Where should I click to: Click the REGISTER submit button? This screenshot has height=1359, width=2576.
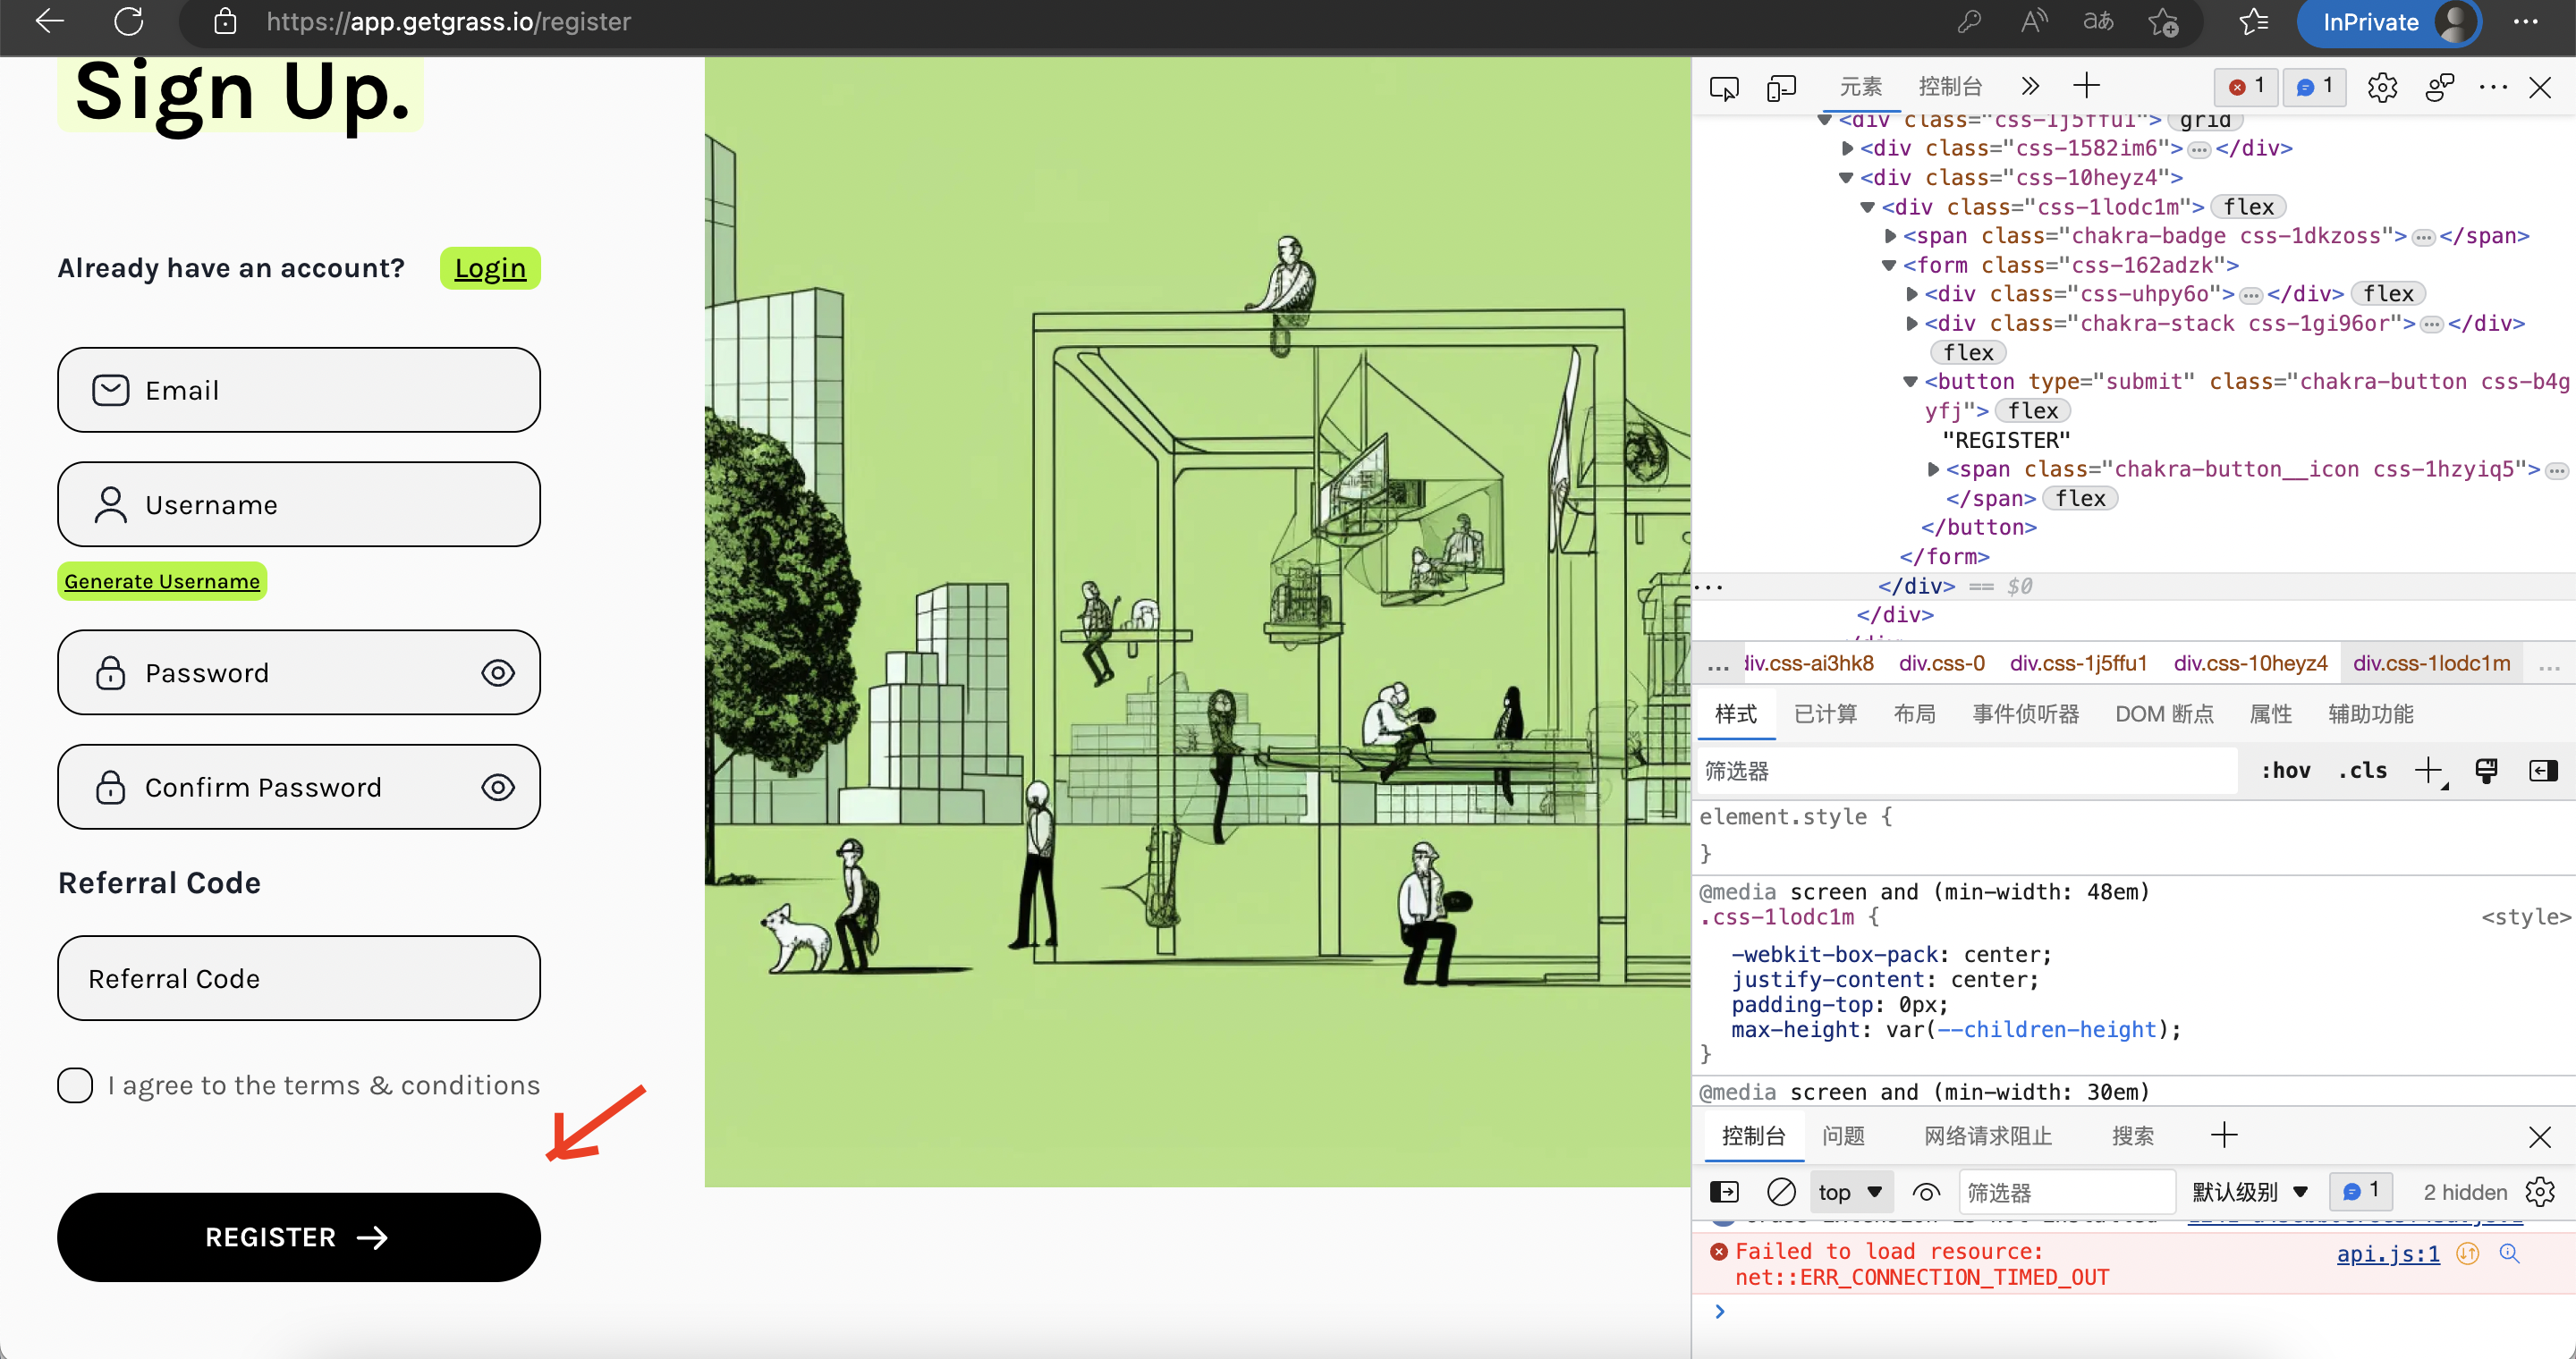click(298, 1238)
